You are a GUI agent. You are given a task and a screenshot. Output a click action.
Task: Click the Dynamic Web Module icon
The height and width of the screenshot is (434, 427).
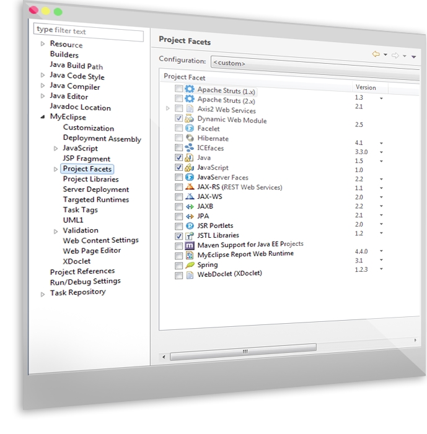tap(189, 118)
